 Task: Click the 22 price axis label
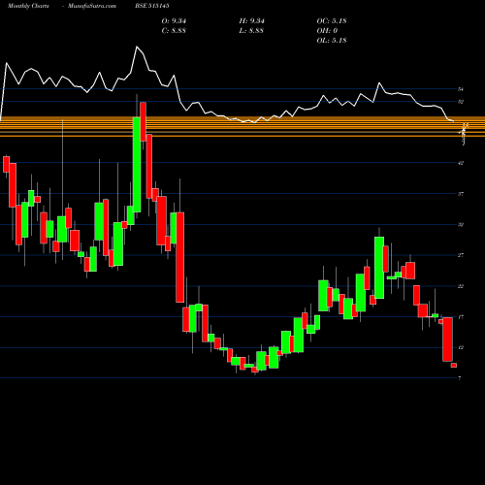[x=461, y=286]
